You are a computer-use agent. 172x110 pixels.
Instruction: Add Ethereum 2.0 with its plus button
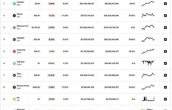tap(165, 27)
